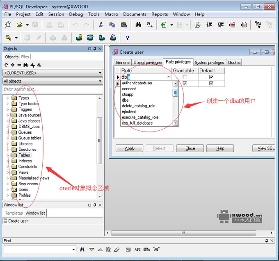
Task: Expand the Sequences folder
Action: 7,184
